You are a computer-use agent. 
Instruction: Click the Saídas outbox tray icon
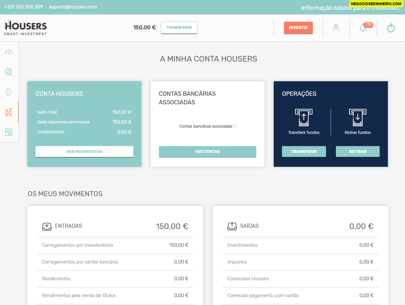(232, 226)
